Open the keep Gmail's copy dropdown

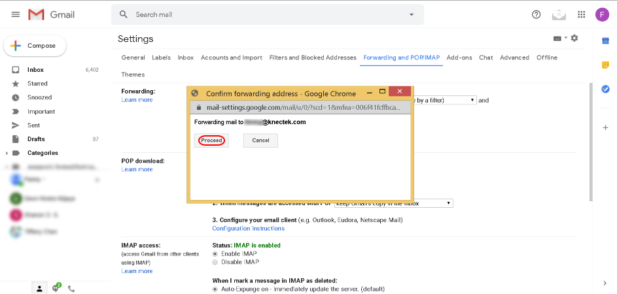coord(393,203)
